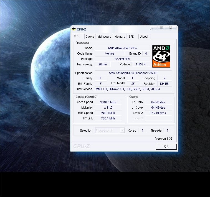Click the Brand ID value 4
The height and width of the screenshot is (197, 210).
tap(146, 53)
